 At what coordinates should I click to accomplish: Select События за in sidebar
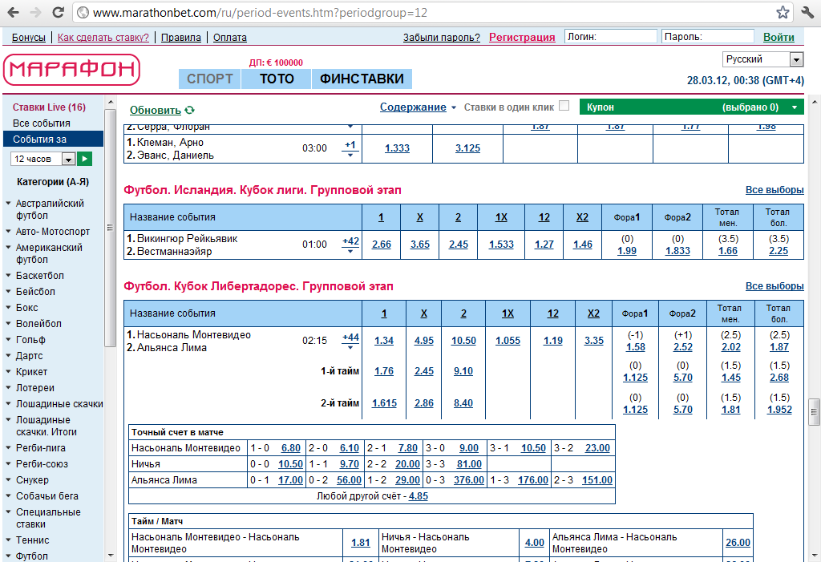(54, 139)
